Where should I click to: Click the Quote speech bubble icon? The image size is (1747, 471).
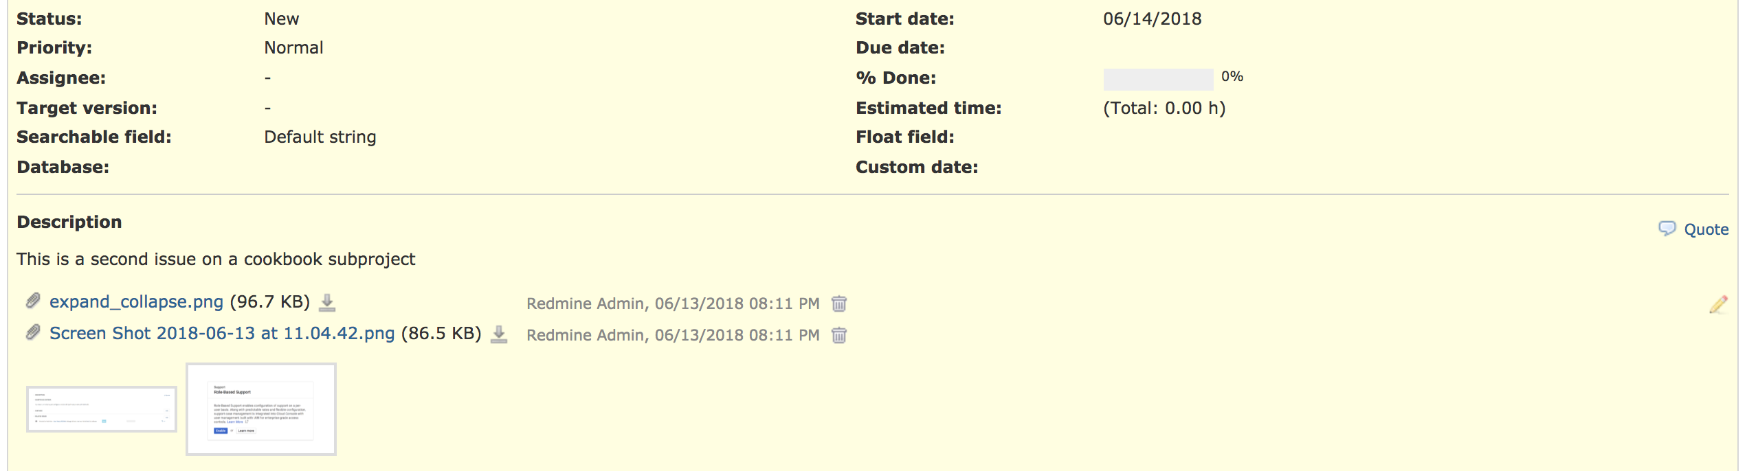coord(1667,229)
